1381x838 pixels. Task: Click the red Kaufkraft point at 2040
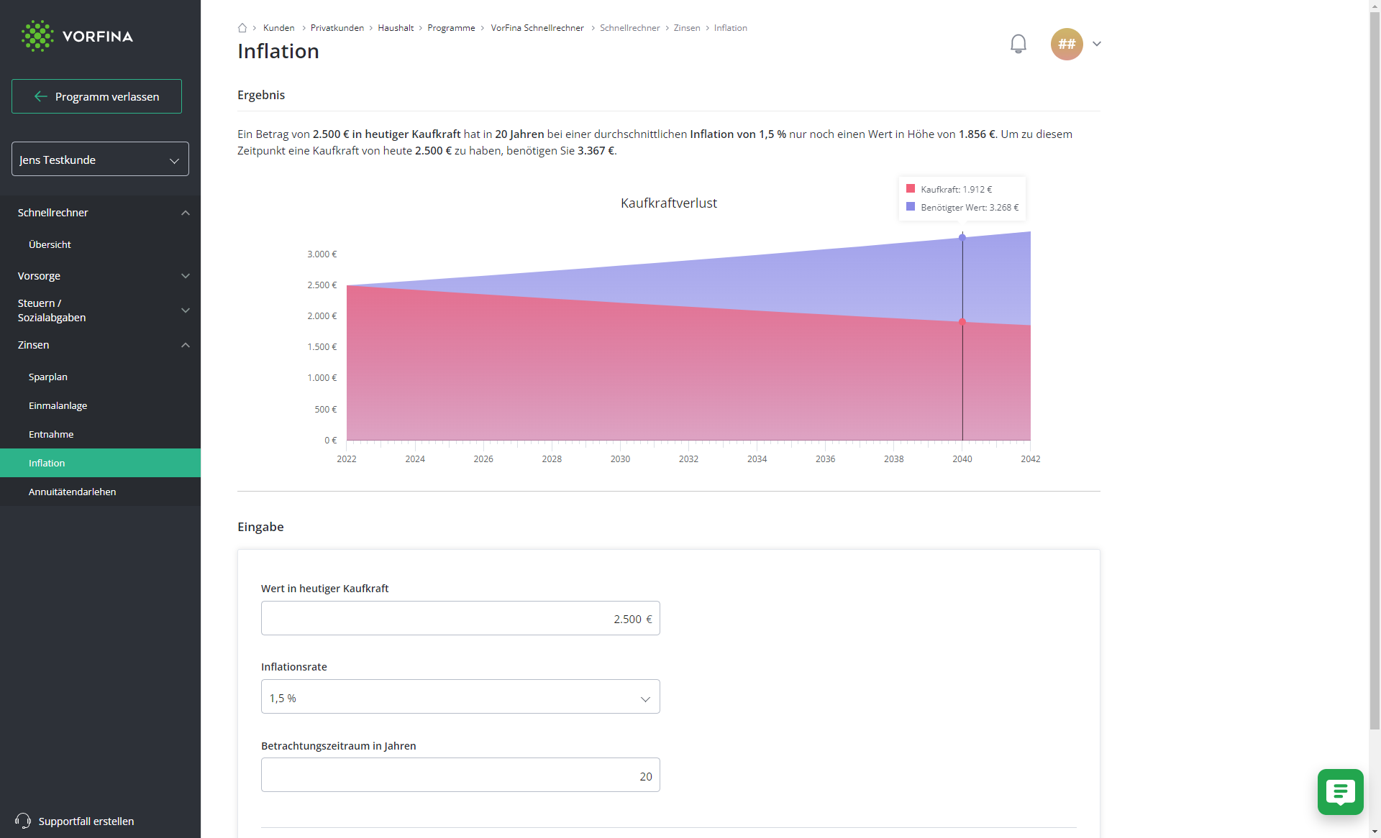(x=962, y=322)
